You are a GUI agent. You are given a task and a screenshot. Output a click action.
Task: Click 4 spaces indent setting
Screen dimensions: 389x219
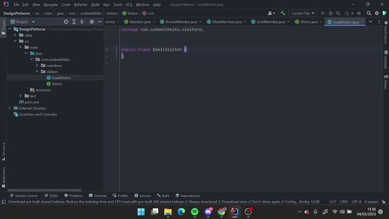click(371, 201)
